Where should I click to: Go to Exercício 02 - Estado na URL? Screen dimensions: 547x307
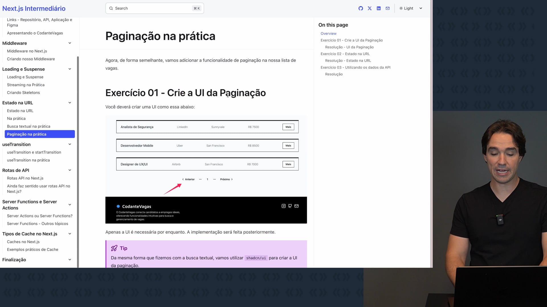click(x=345, y=54)
